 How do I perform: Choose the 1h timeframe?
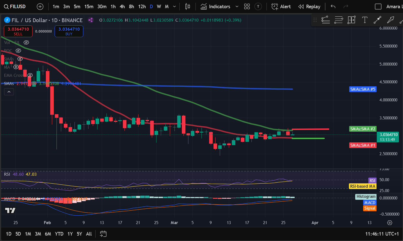(113, 7)
